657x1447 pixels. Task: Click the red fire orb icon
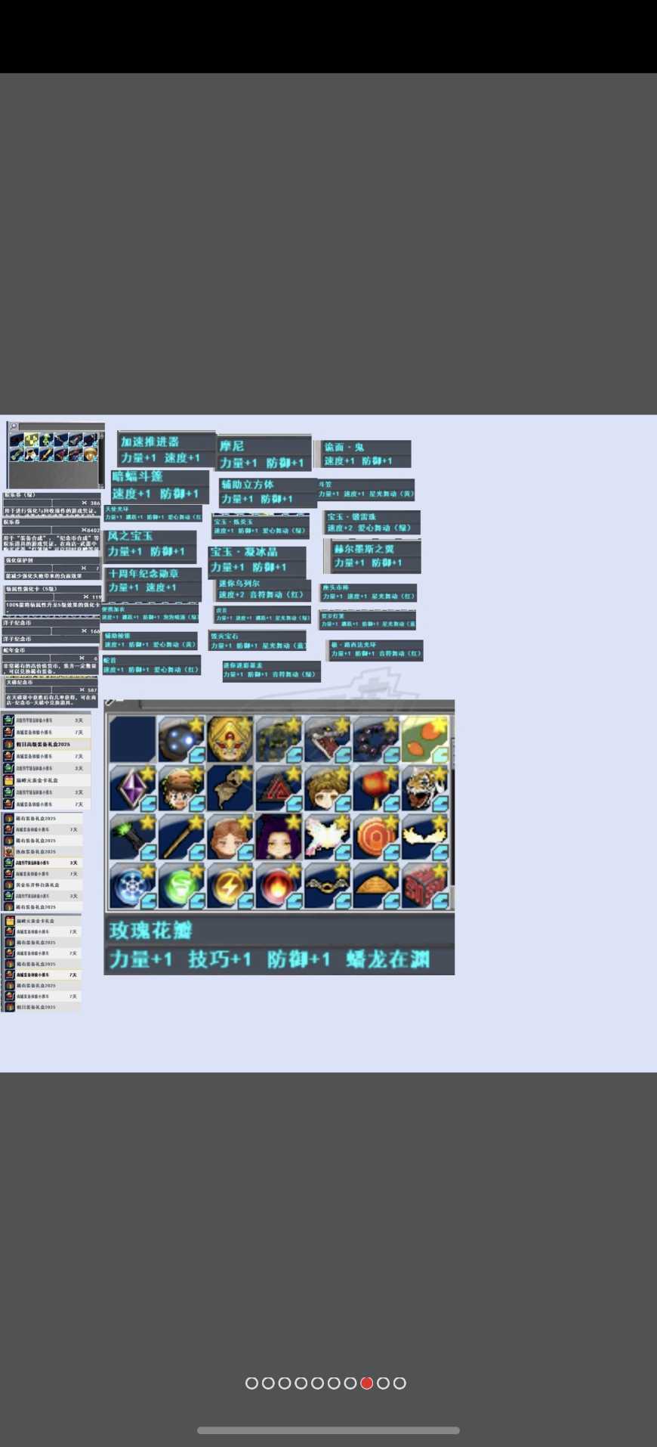[x=279, y=885]
